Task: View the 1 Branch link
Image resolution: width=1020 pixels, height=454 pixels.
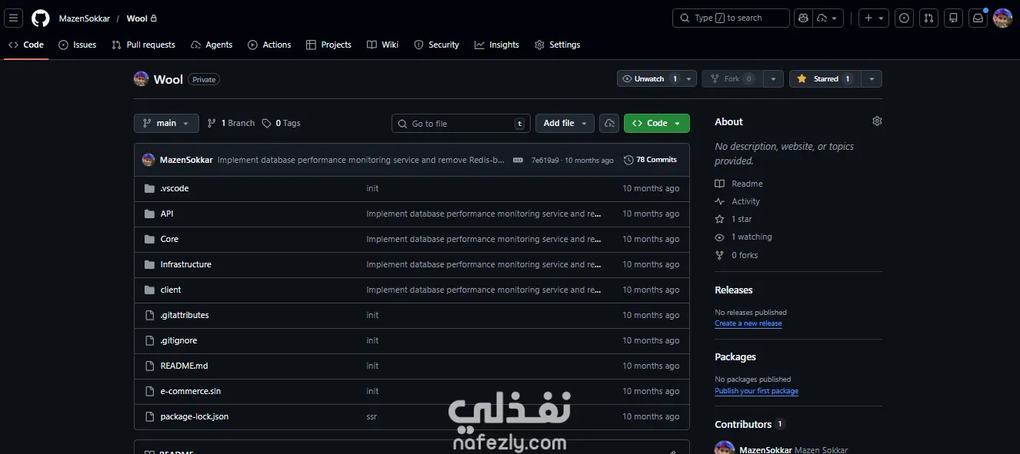Action: point(231,123)
